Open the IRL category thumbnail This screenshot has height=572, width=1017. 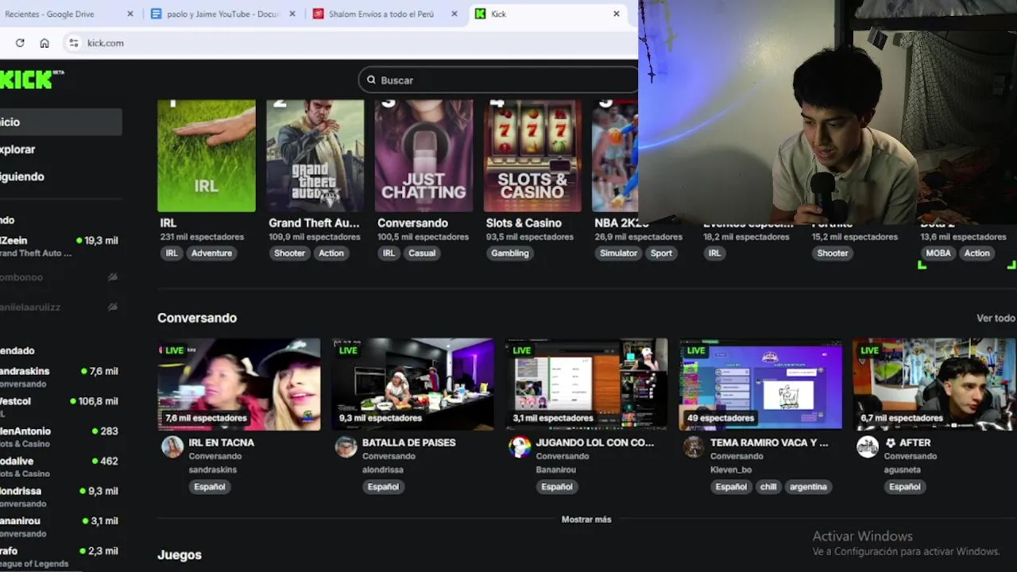click(207, 156)
